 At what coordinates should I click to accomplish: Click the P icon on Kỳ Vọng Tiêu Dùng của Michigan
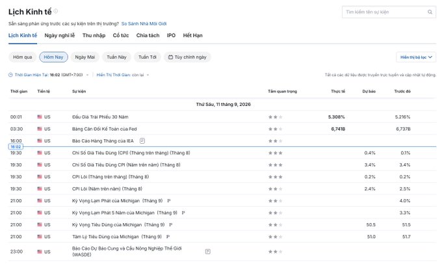coord(170,225)
